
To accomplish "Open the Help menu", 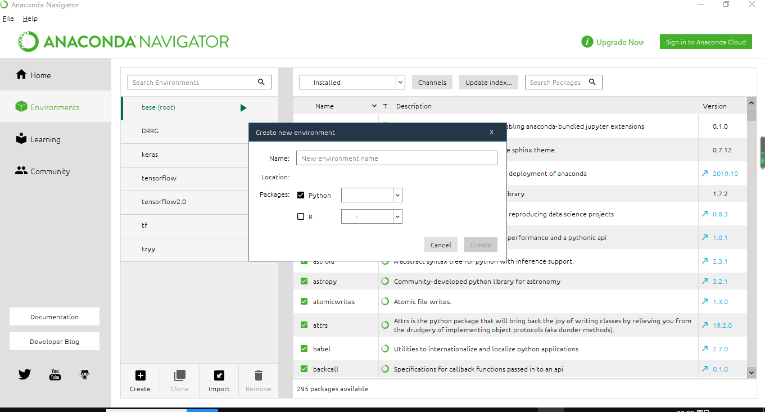I will click(x=30, y=19).
